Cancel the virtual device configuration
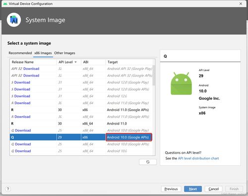The width and height of the screenshot is (248, 196). coord(214,189)
